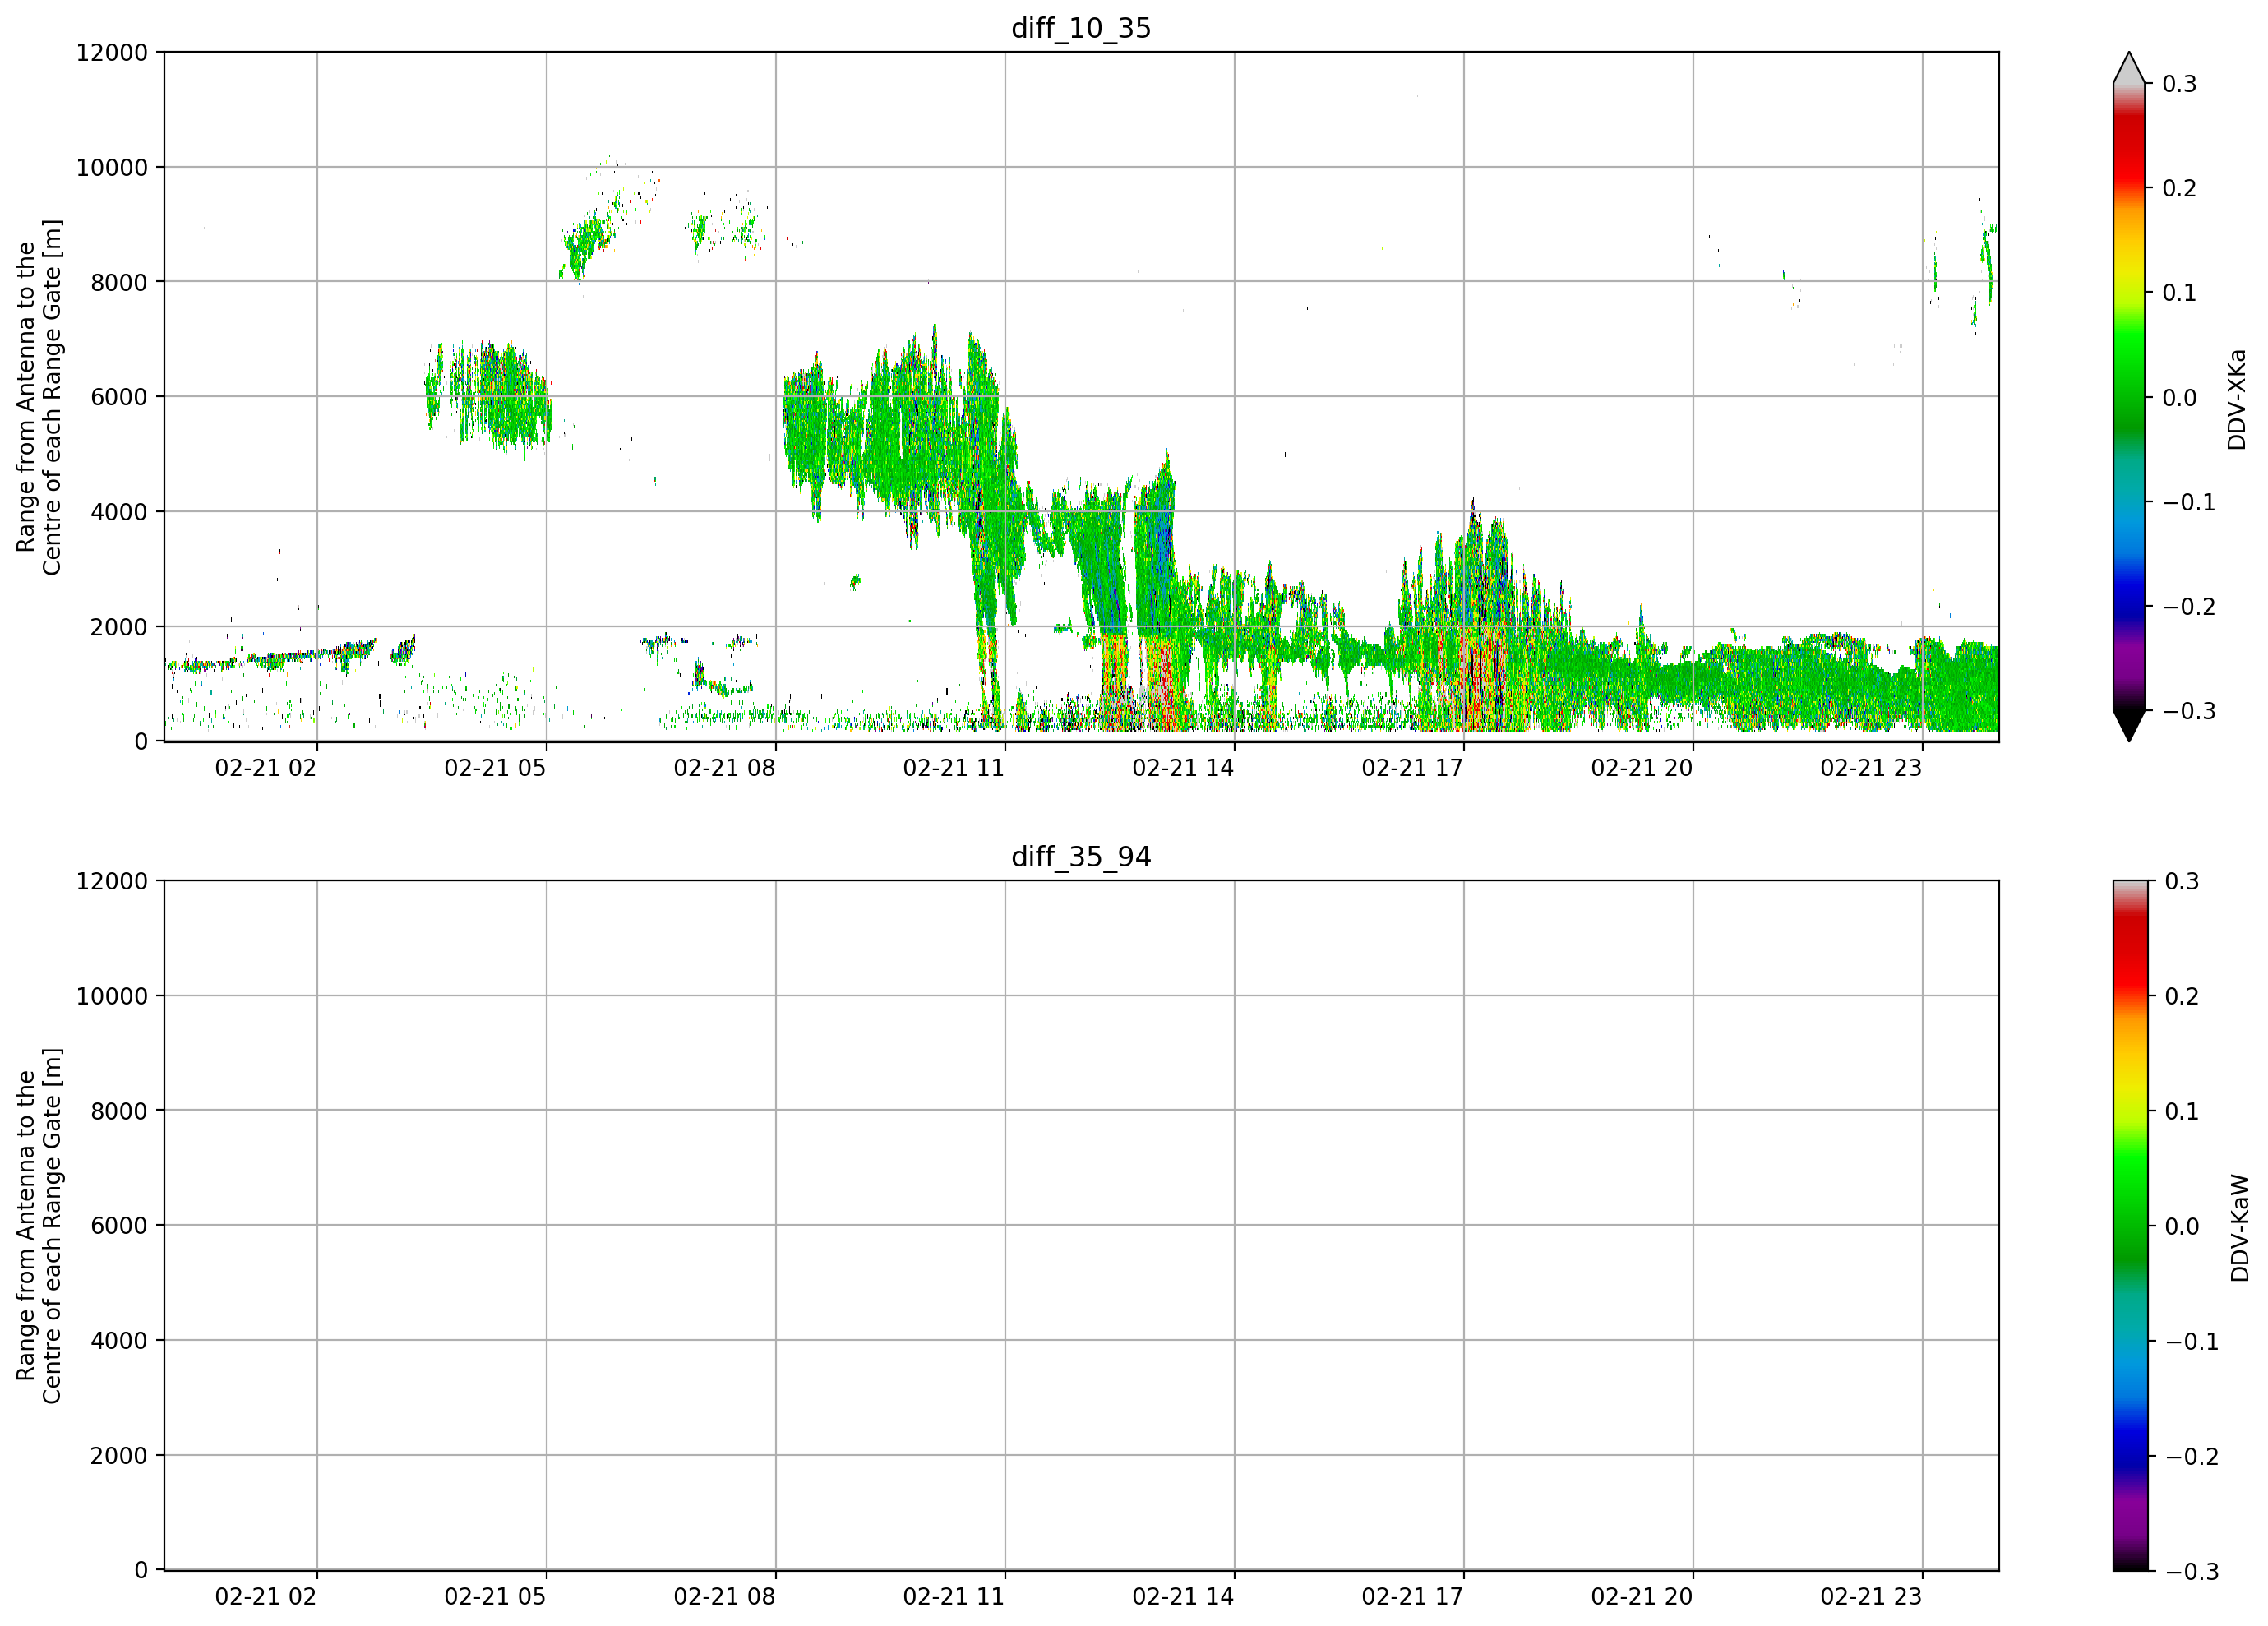Click '02-21 17' label under diff_35_94 plot
2268x1626 pixels.
(1412, 1597)
